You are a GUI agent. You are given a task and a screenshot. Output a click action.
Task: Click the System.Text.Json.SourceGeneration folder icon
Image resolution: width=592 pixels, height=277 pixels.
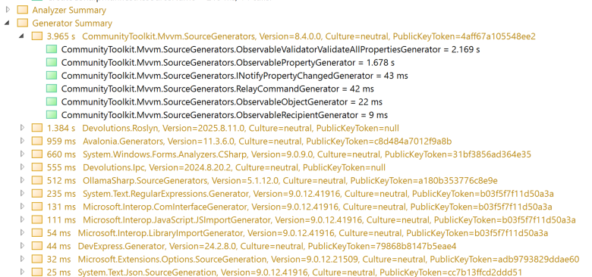(x=37, y=272)
